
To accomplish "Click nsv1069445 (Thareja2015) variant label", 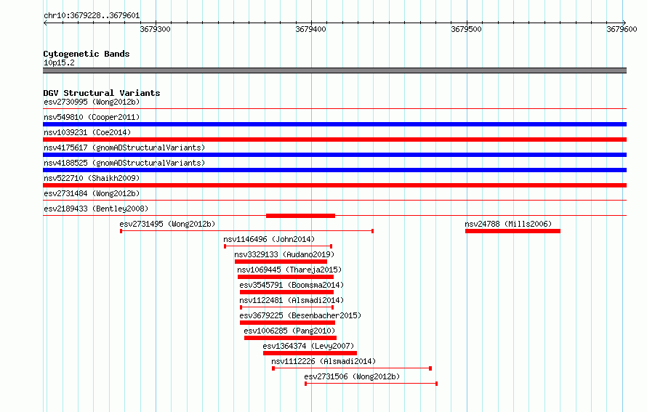I will pos(289,270).
